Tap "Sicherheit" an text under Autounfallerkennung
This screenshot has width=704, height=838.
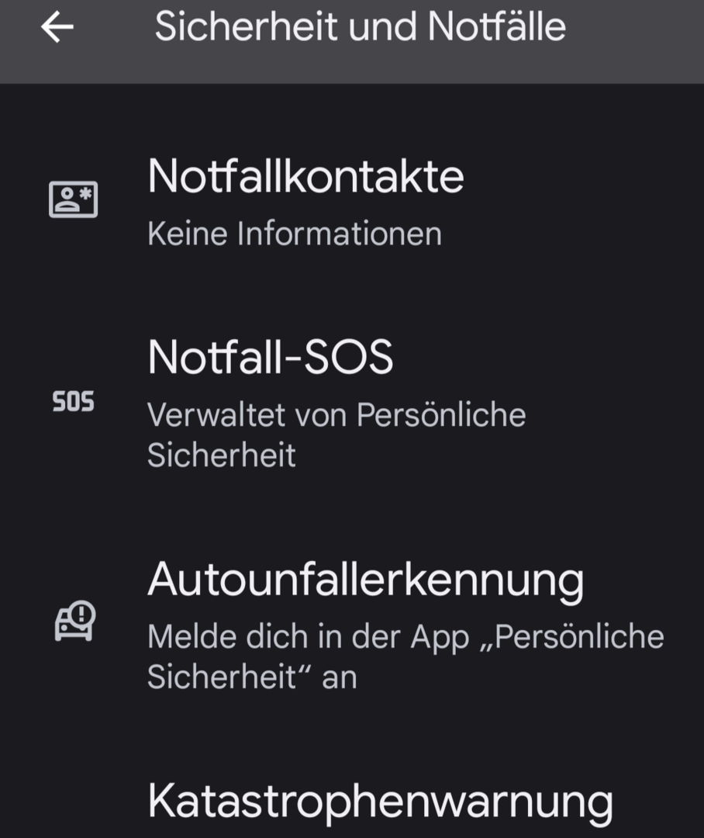tap(251, 677)
